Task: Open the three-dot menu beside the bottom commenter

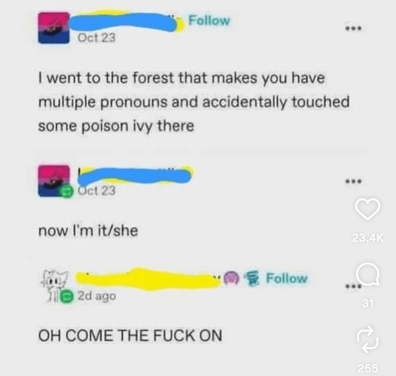Action: click(352, 287)
